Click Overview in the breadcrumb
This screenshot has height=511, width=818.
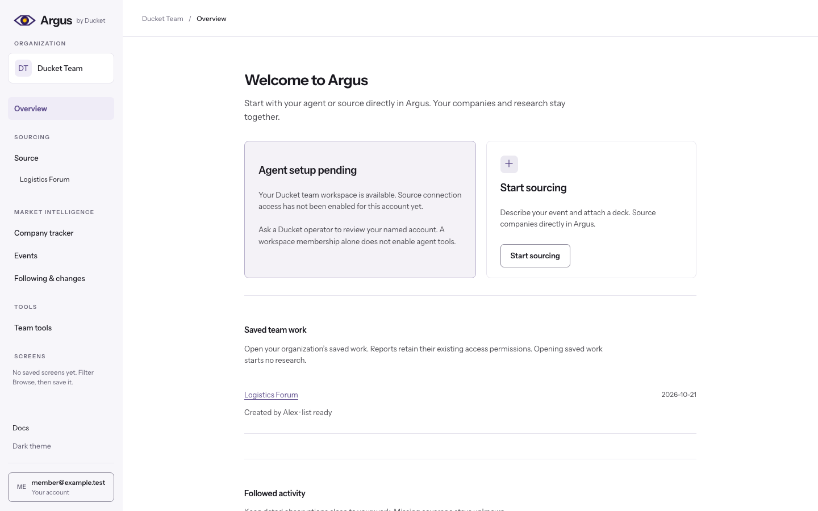click(x=211, y=19)
